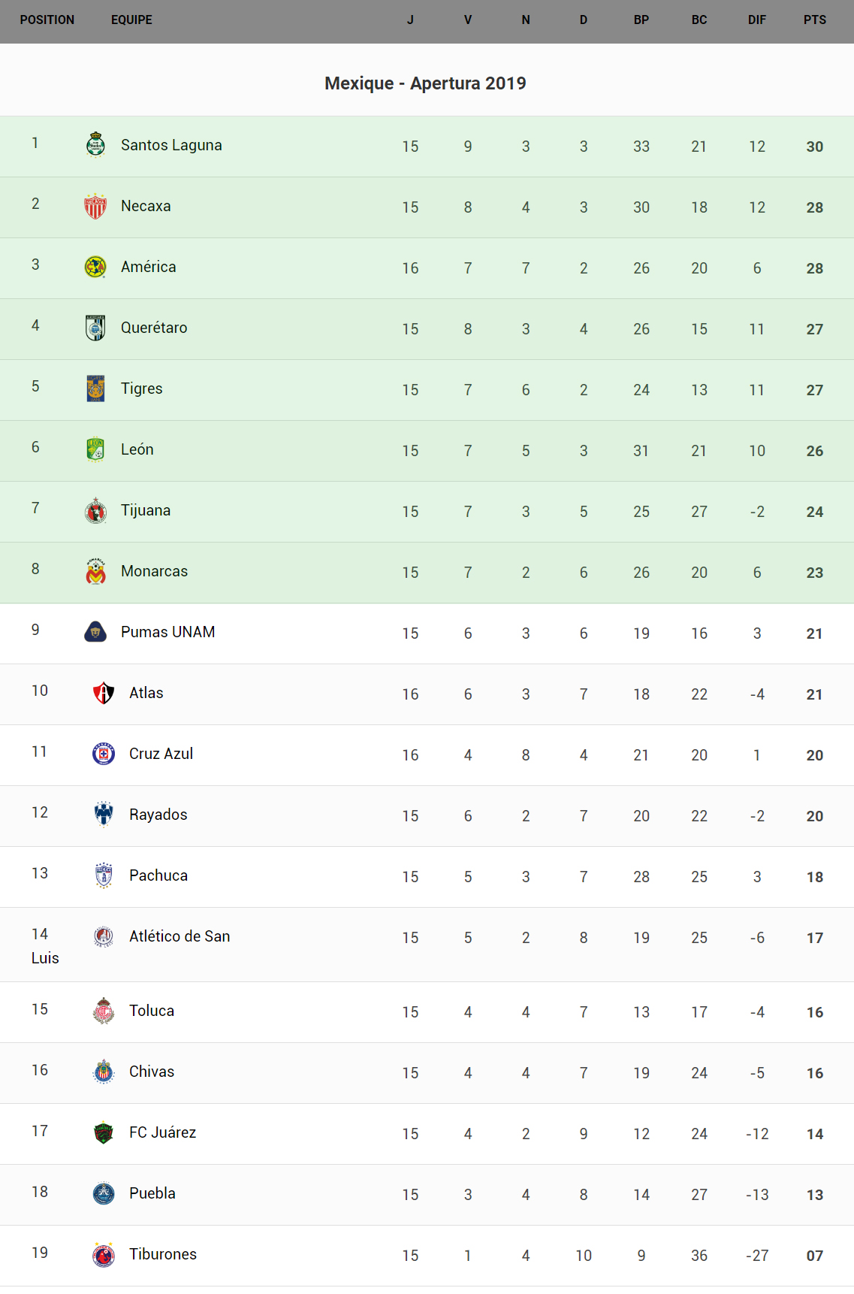Open the León team name link
The image size is (854, 1294).
(137, 449)
